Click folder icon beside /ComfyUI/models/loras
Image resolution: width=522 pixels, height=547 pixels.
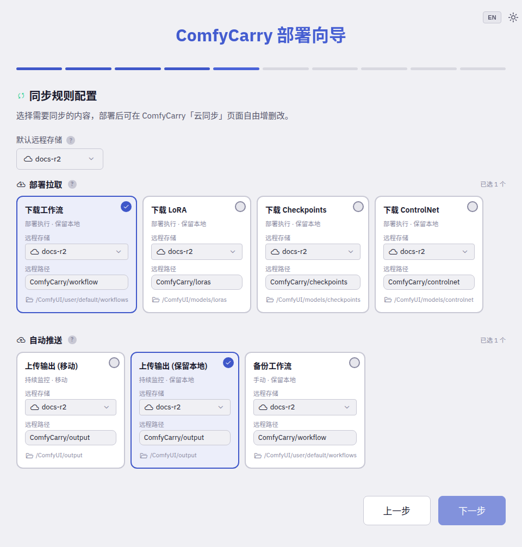tap(156, 300)
